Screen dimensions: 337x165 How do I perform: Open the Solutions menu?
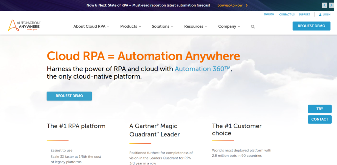[163, 26]
